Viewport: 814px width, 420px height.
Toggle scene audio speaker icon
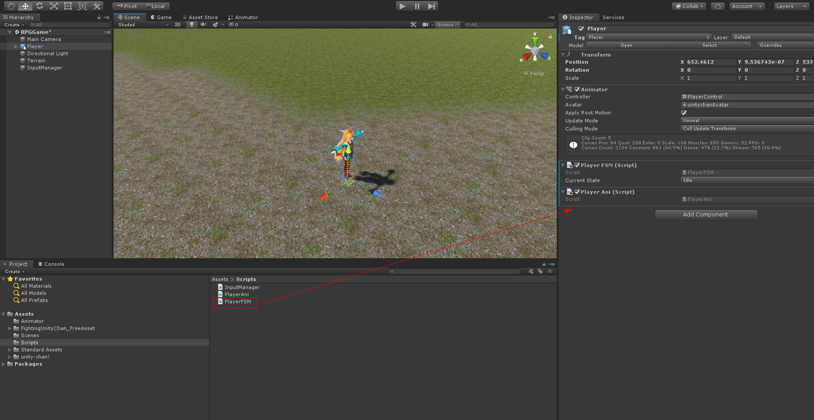pos(203,24)
